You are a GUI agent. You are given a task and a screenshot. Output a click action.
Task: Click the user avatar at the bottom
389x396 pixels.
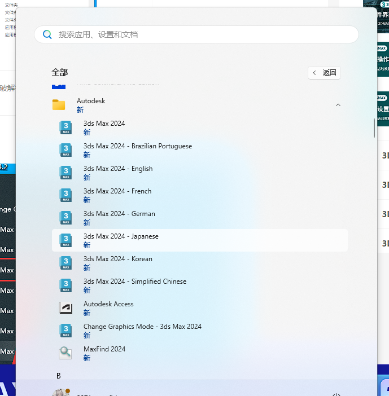pos(61,392)
